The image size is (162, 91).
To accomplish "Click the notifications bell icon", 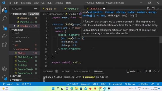I will [158, 84].
